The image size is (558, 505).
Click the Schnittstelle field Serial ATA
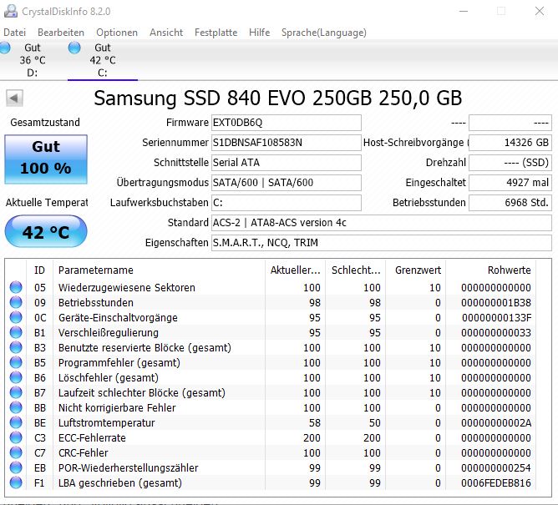point(287,163)
